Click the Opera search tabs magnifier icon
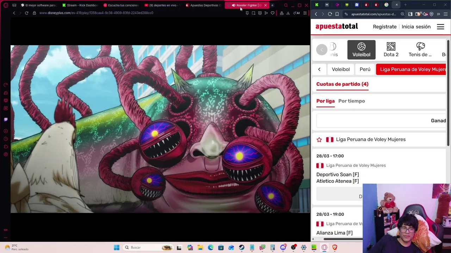The width and height of the screenshot is (451, 253). point(286,5)
